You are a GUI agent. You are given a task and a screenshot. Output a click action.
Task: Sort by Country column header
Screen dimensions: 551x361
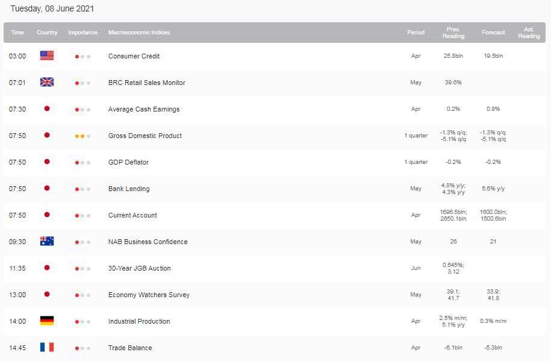coord(47,33)
